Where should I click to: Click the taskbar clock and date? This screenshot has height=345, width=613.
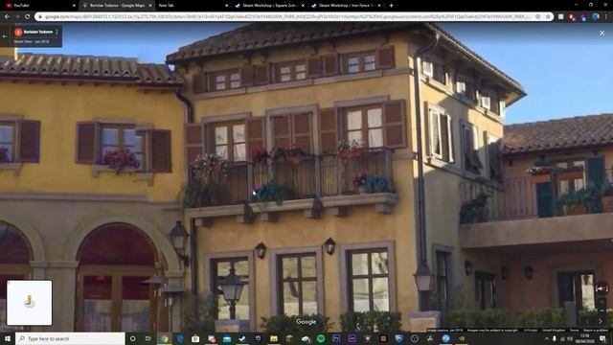point(585,338)
